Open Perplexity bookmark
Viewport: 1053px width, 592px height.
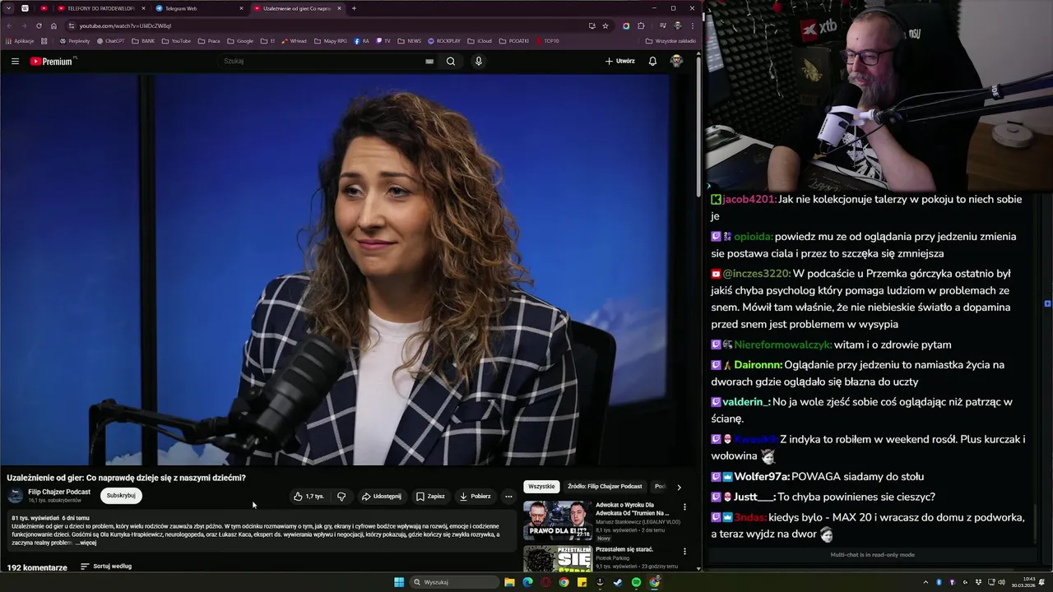point(75,41)
